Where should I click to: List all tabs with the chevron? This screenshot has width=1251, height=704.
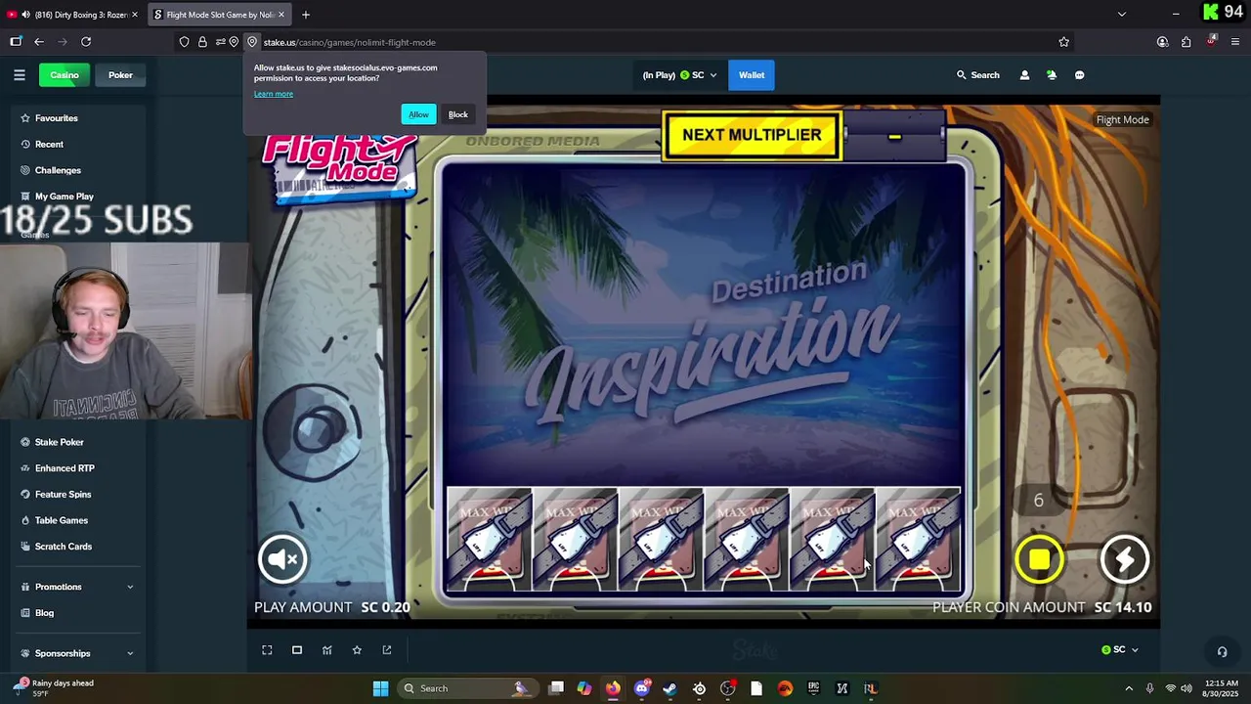[1122, 15]
